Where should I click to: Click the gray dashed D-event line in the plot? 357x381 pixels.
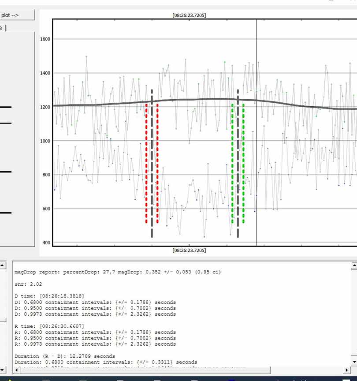pyautogui.click(x=152, y=163)
